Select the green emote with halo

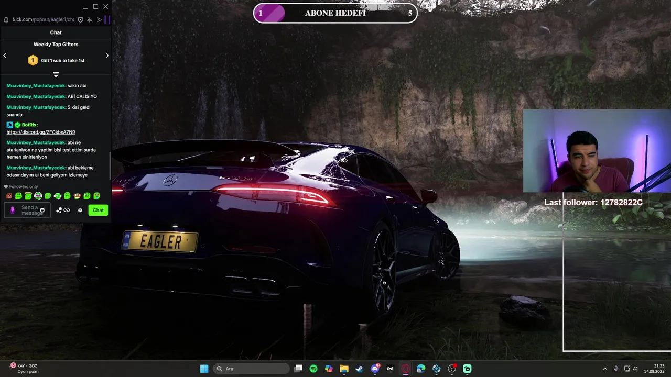pyautogui.click(x=28, y=196)
